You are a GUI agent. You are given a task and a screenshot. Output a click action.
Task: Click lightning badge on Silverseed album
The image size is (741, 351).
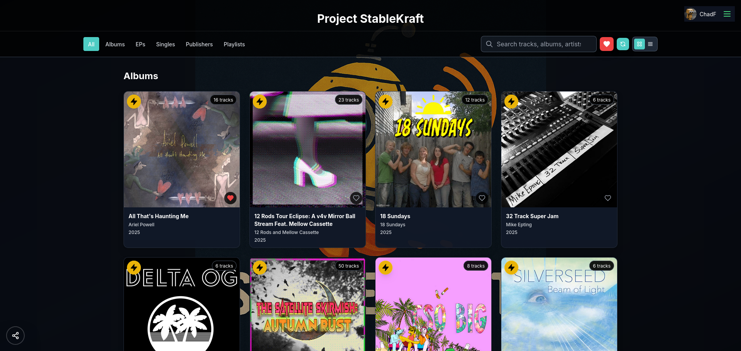pyautogui.click(x=511, y=267)
